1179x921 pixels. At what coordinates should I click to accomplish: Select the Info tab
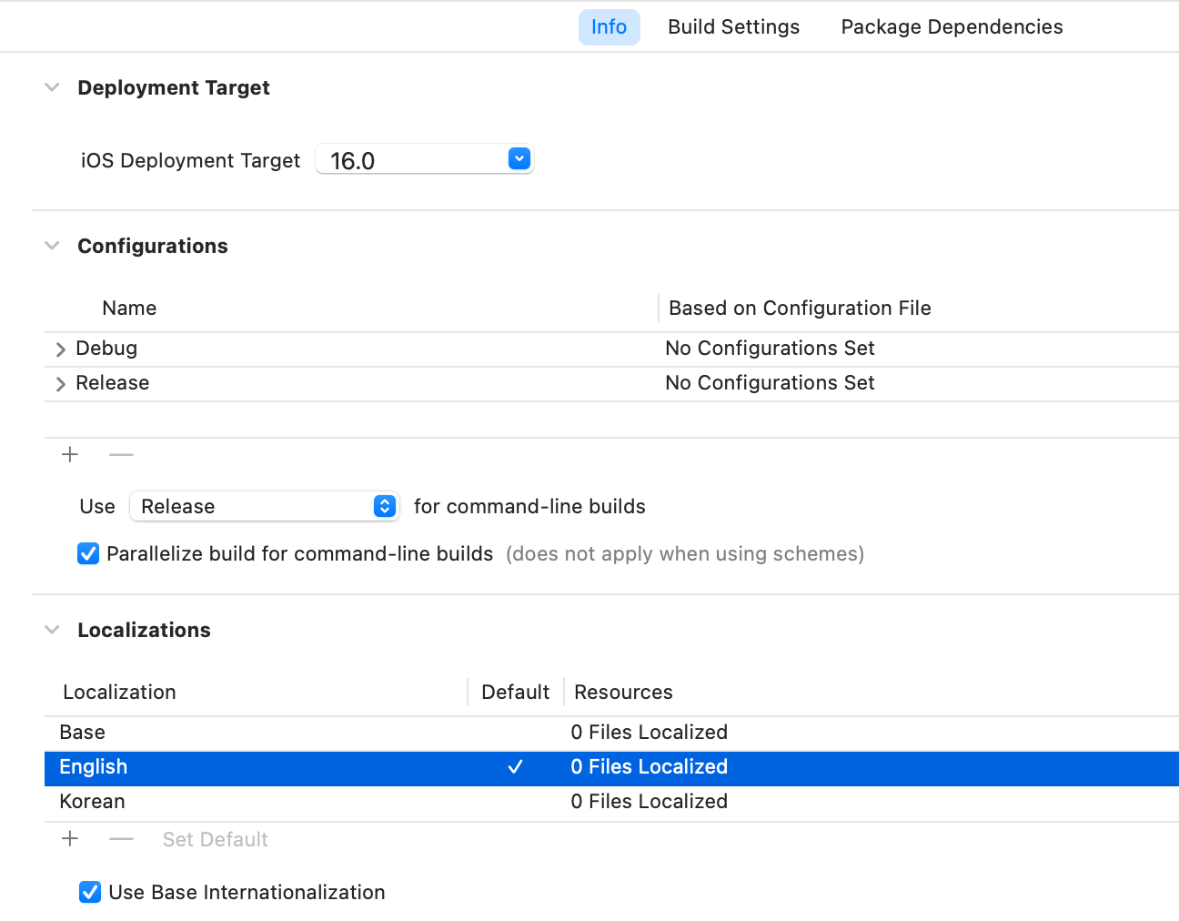609,27
